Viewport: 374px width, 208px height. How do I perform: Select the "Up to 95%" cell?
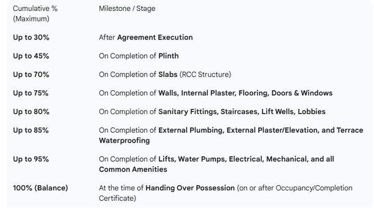click(31, 159)
